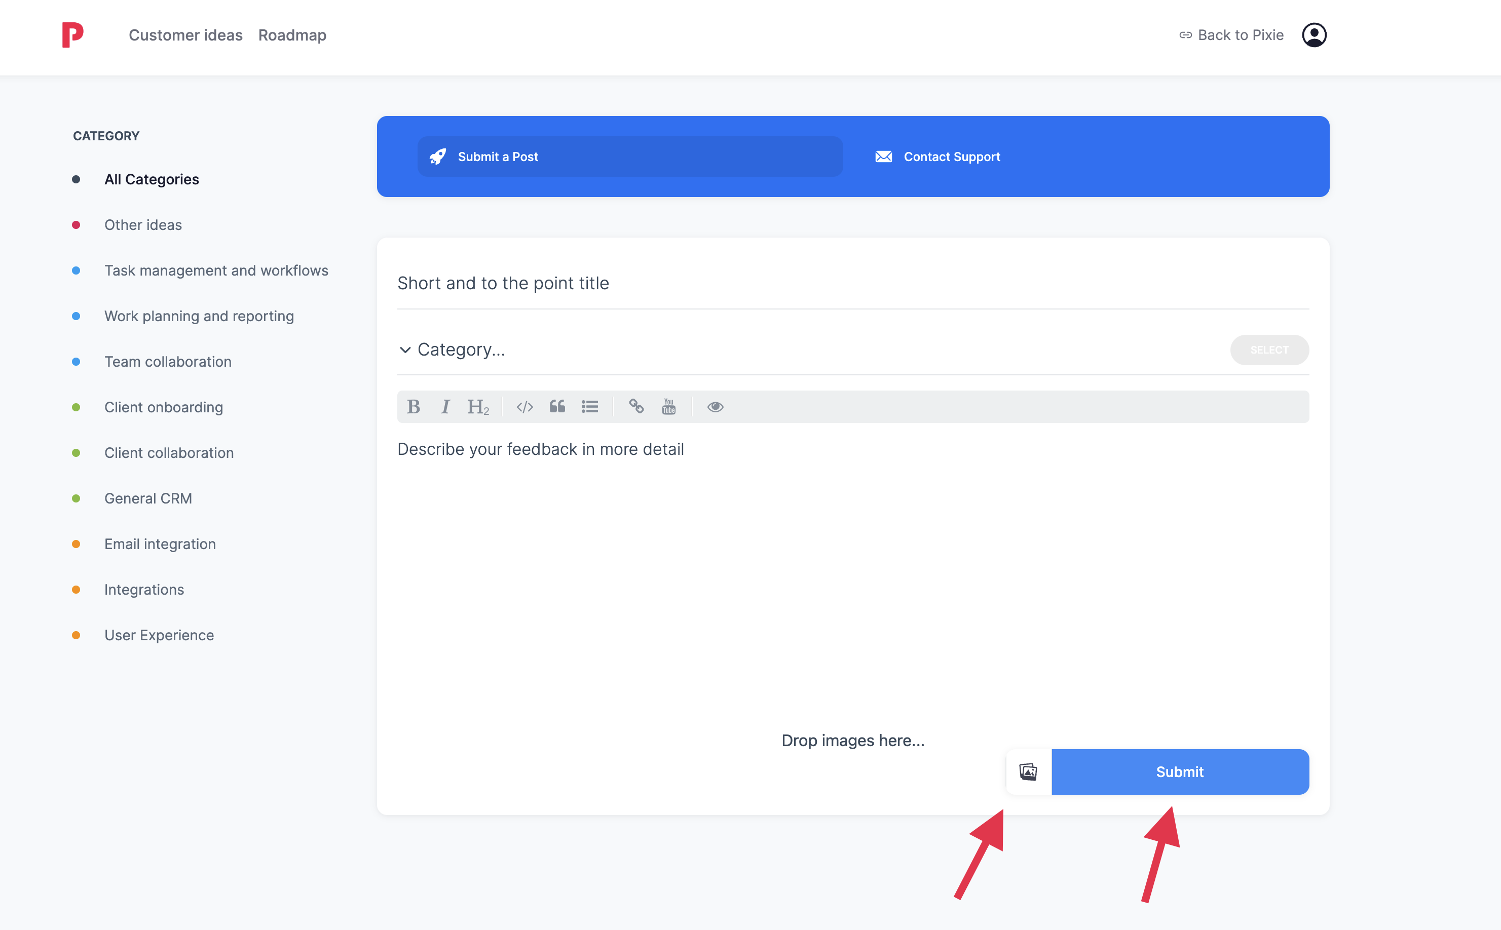Select the Submit a Post tab
1501x930 pixels.
click(629, 157)
